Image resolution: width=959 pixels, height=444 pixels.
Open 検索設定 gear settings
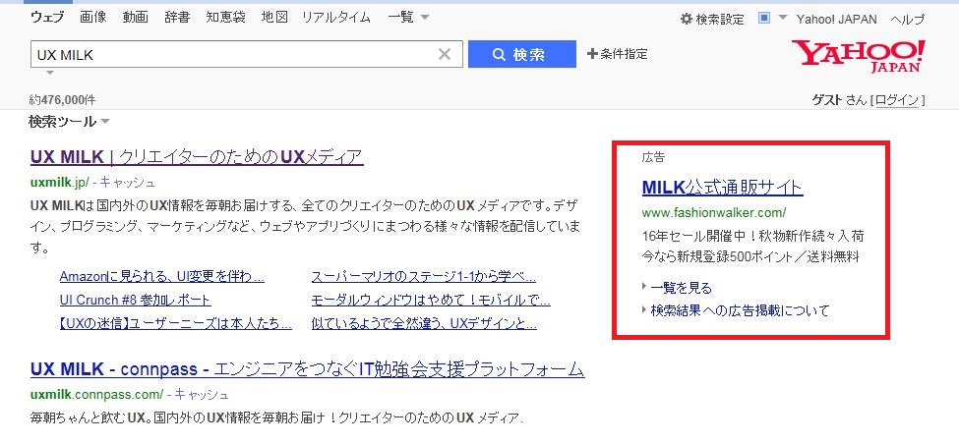(x=712, y=19)
